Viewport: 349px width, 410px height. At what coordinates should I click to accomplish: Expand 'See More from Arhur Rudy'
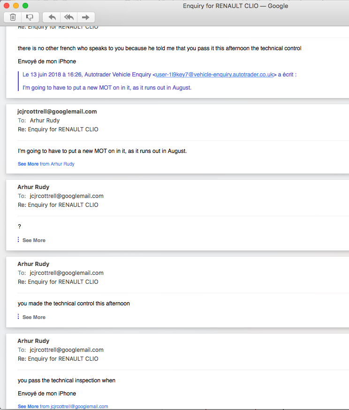tap(46, 164)
